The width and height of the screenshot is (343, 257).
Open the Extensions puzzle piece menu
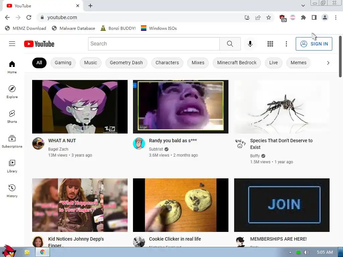point(303,17)
